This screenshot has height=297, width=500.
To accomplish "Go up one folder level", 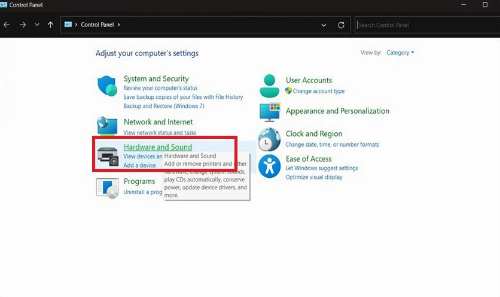I will point(50,25).
